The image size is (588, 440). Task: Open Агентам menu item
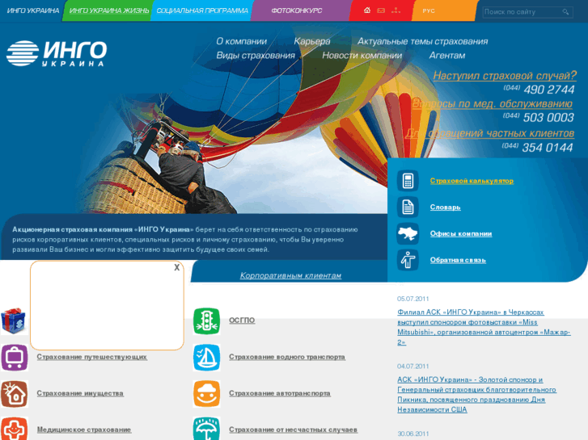pyautogui.click(x=447, y=56)
